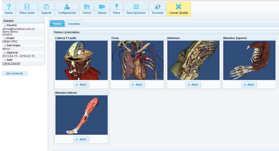This screenshot has height=151, width=279.
Task: Open the Cabeza Y Cuello tomo with Abrir
Action: [x=81, y=84]
